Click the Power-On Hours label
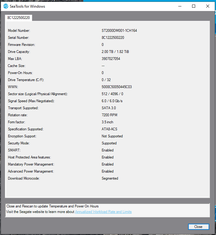216x235 pixels. point(20,73)
